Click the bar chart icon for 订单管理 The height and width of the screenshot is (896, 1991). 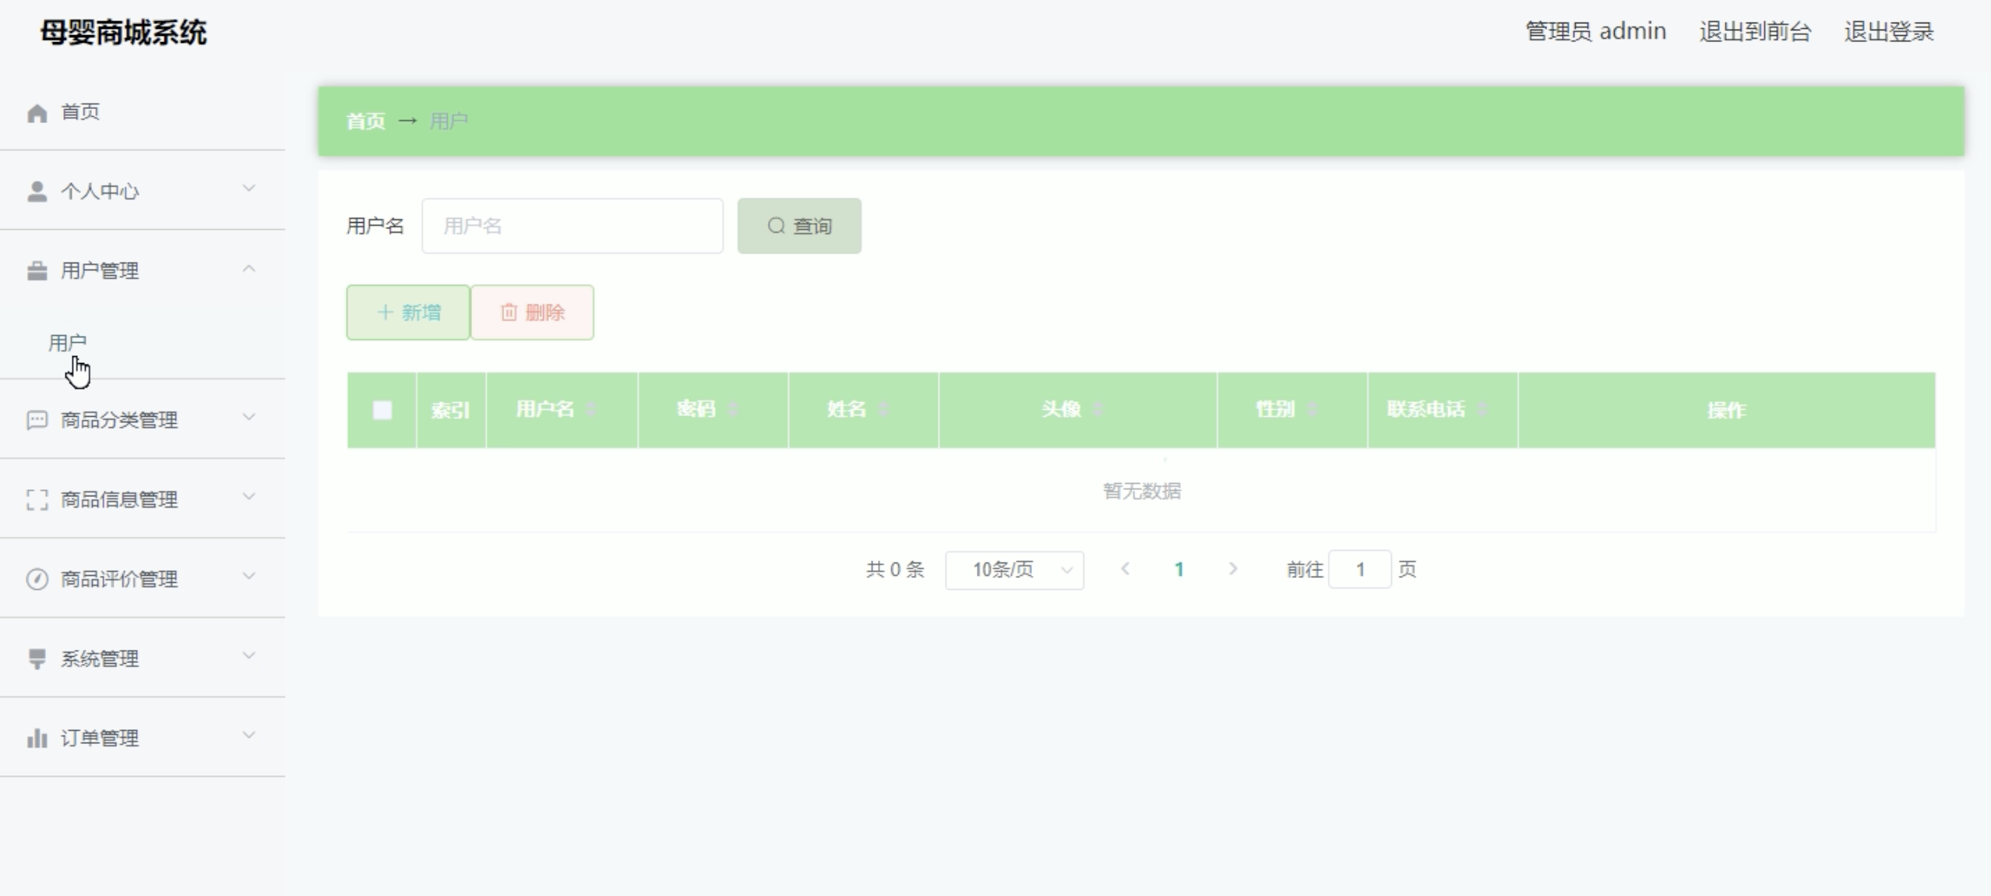click(37, 738)
